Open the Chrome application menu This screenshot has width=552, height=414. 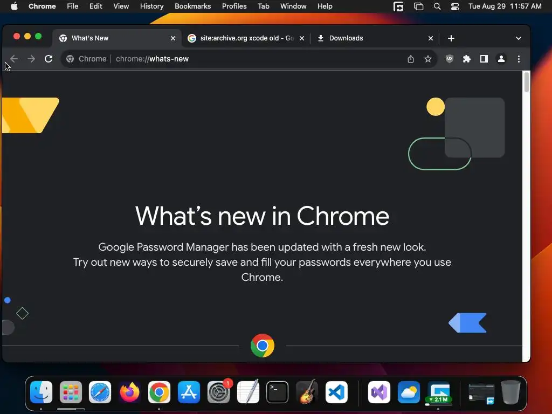click(x=42, y=6)
